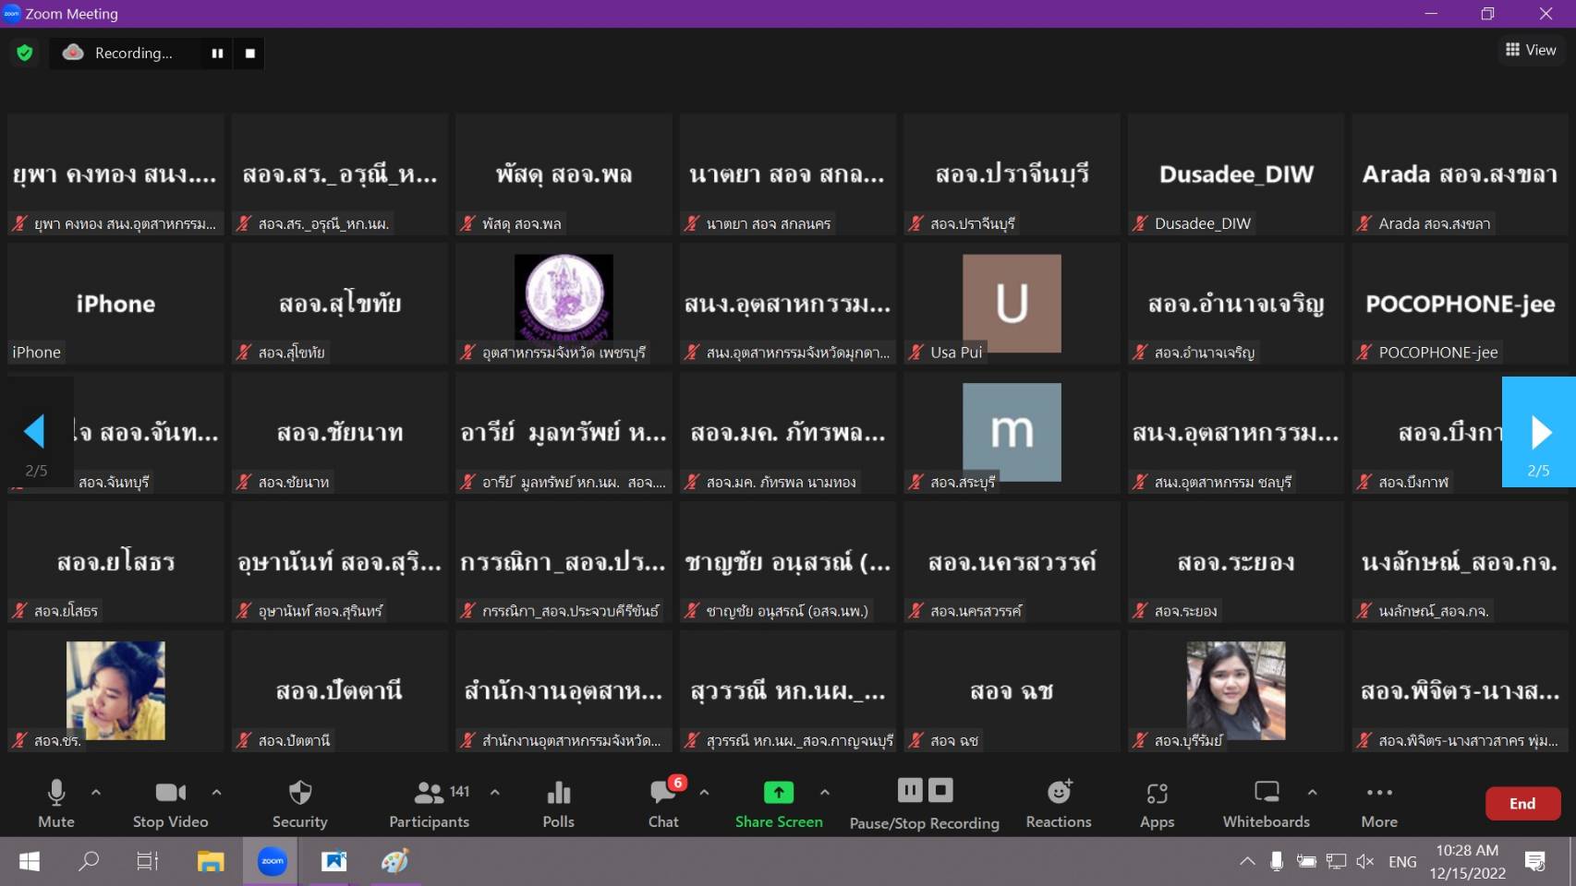Expand Share Screen options arrow

tap(825, 792)
